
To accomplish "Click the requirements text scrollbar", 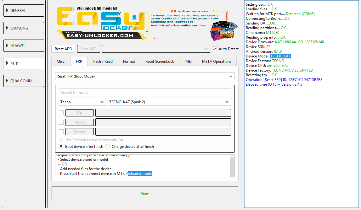I will (x=232, y=166).
